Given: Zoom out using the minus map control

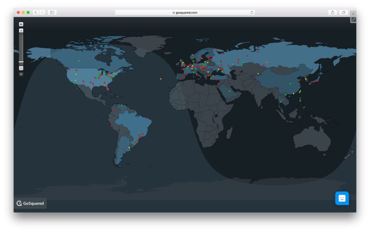Looking at the screenshot, I should coord(21,68).
